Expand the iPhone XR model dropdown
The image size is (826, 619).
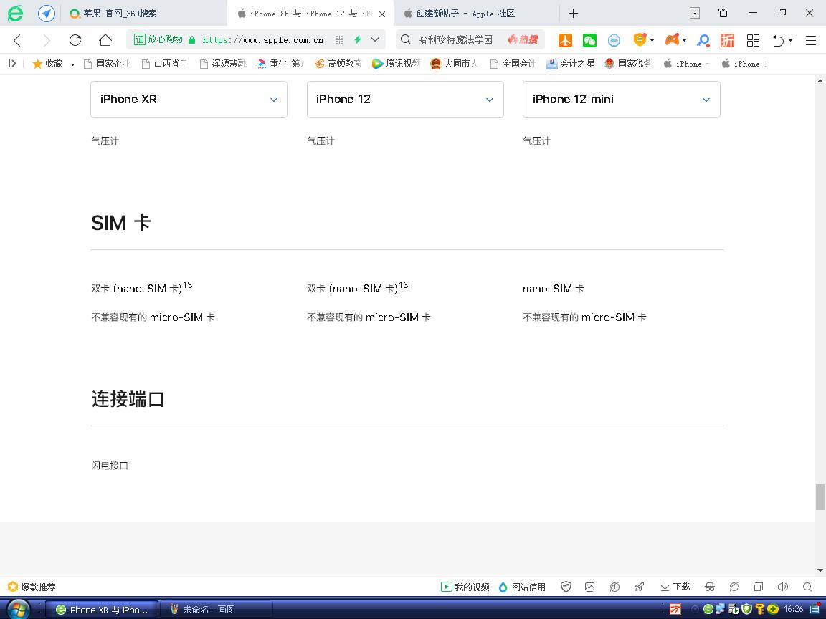189,100
